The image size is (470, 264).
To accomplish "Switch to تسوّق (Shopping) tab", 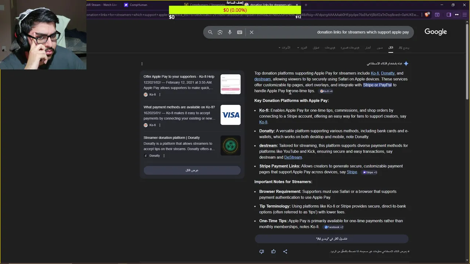I will pos(316,48).
